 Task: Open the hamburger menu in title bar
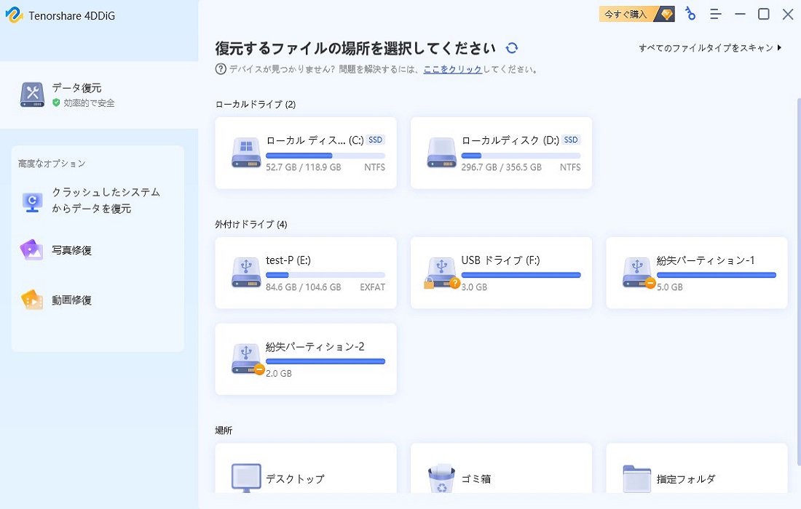coord(716,14)
